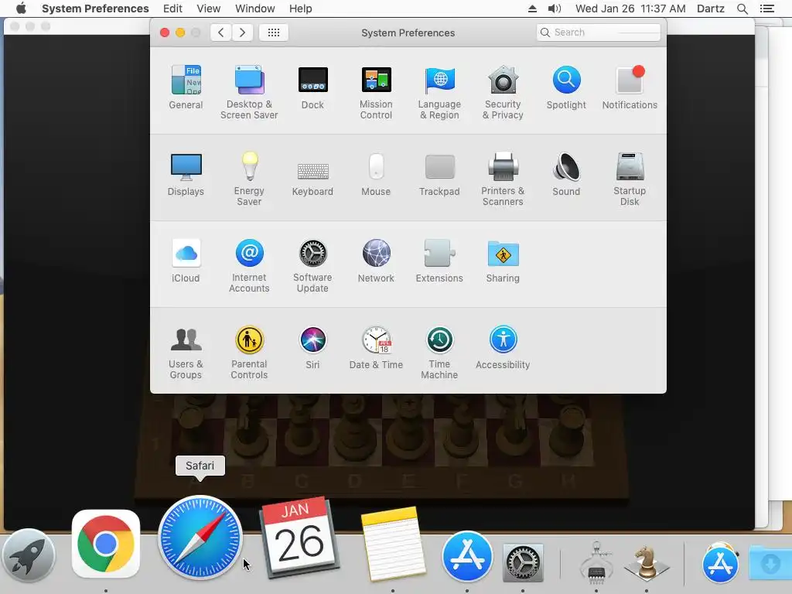Open Extensions preferences
This screenshot has height=594, width=792.
(x=439, y=261)
